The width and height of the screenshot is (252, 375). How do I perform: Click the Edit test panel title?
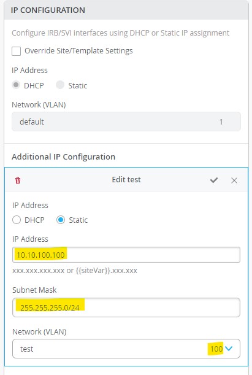pyautogui.click(x=126, y=180)
